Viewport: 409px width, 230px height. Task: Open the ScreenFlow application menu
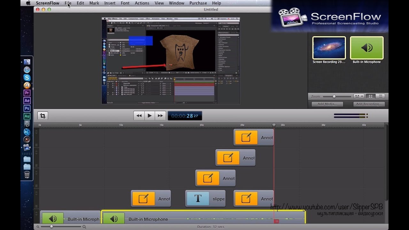[x=48, y=3]
